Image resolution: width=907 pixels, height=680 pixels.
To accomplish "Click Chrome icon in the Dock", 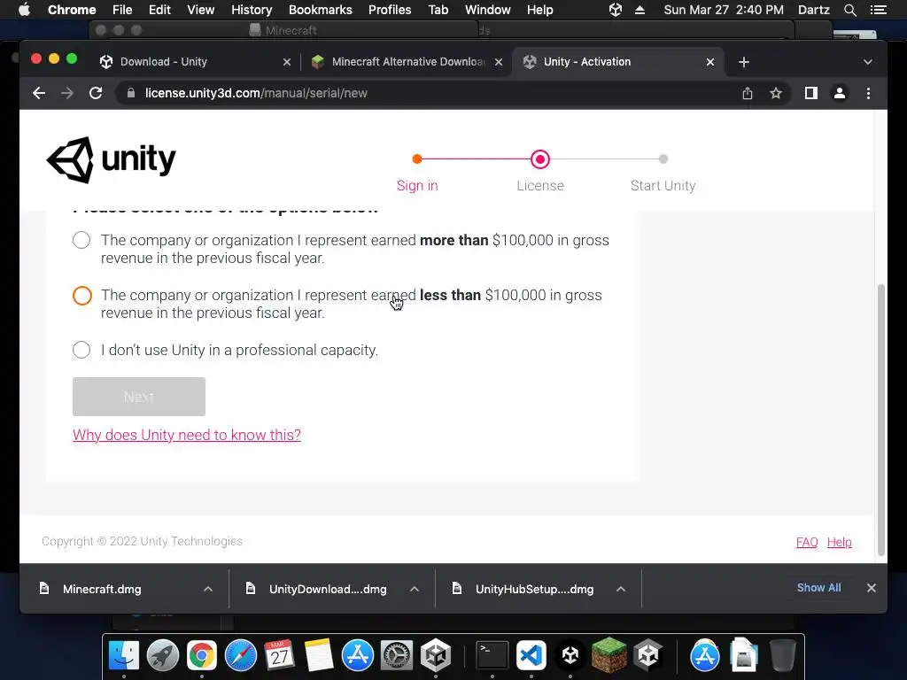I will coord(201,655).
